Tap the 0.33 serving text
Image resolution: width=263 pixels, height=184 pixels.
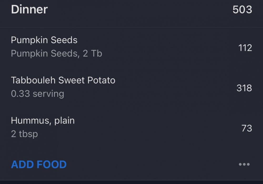tap(37, 94)
